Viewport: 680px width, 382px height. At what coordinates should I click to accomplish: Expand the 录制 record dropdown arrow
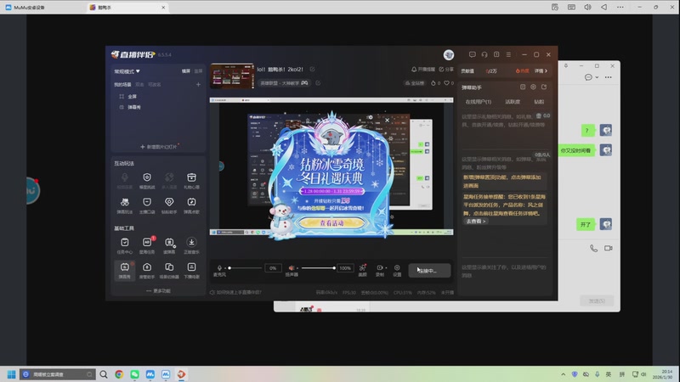click(386, 268)
